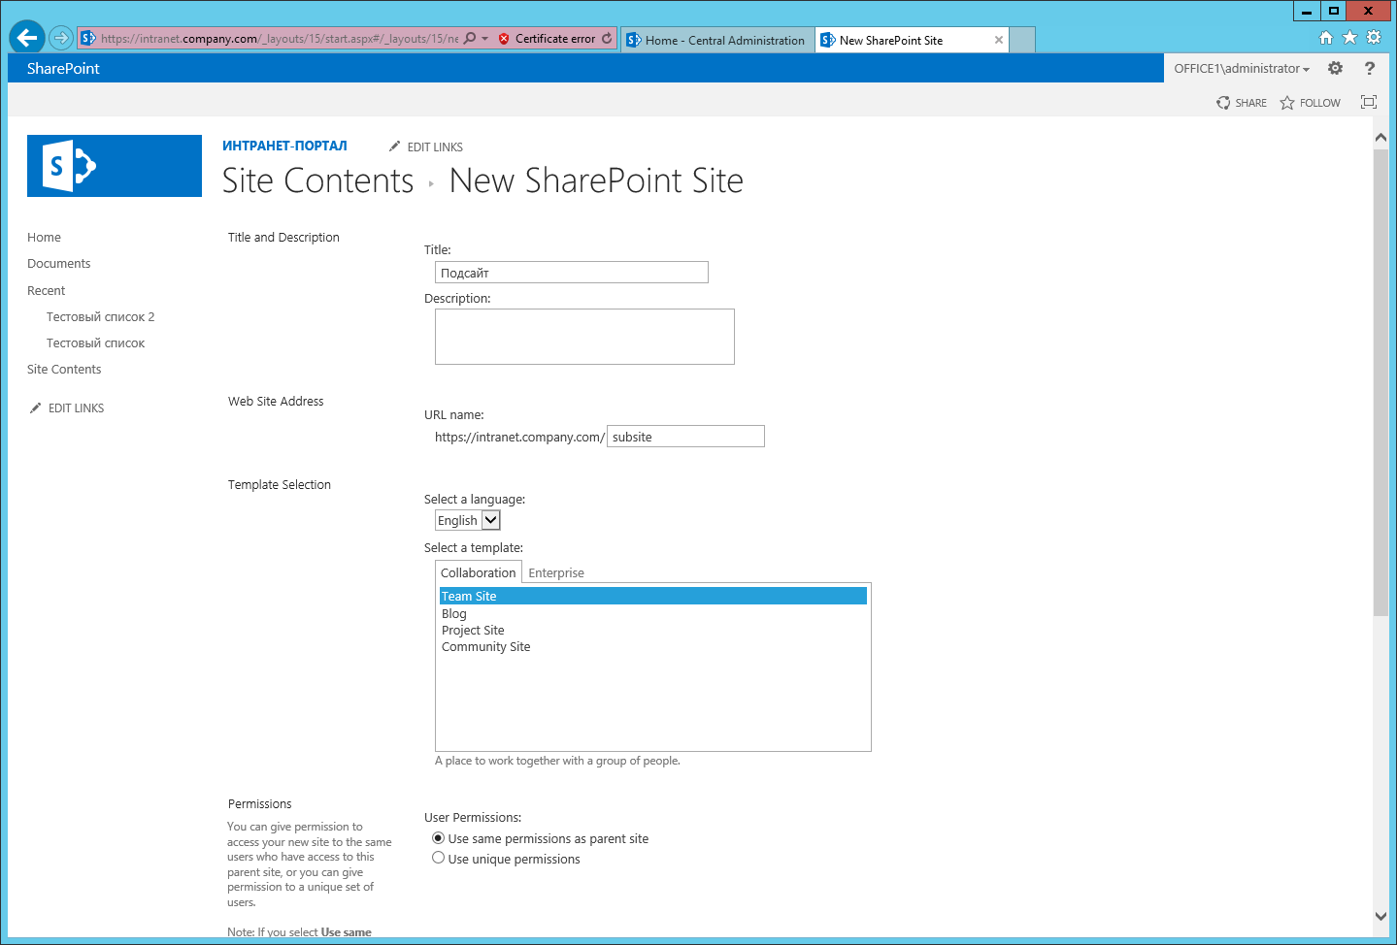Close the New SharePoint Site tab
Viewport: 1397px width, 945px height.
pyautogui.click(x=999, y=40)
